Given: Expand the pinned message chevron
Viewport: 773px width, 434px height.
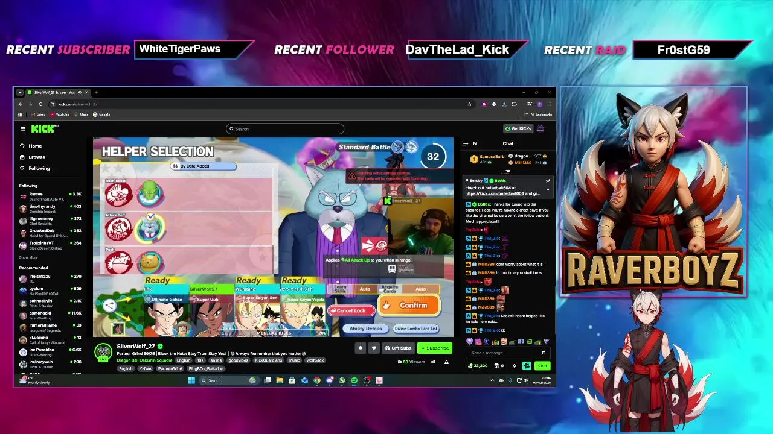Looking at the screenshot, I should (x=548, y=189).
